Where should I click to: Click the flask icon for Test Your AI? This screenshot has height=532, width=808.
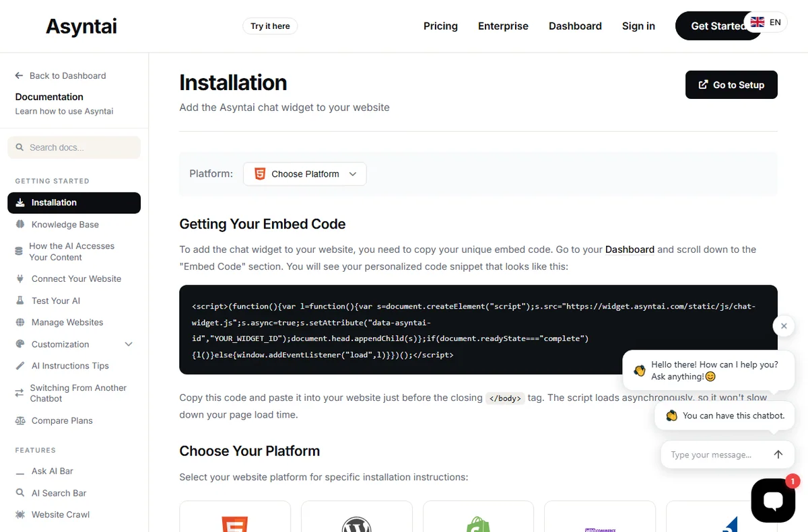coord(20,301)
